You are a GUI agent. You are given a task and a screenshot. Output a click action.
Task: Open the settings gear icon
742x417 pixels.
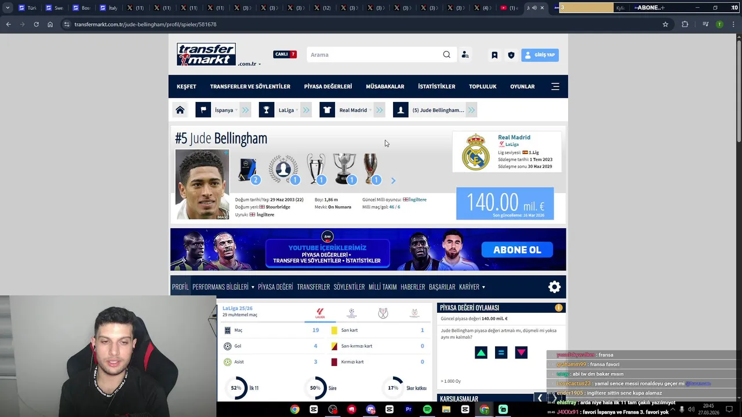pos(555,287)
